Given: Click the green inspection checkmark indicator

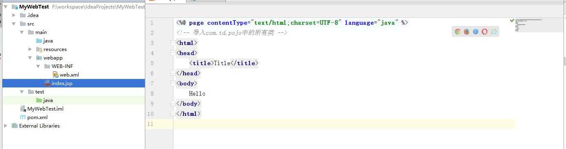Looking at the screenshot, I should (x=512, y=20).
